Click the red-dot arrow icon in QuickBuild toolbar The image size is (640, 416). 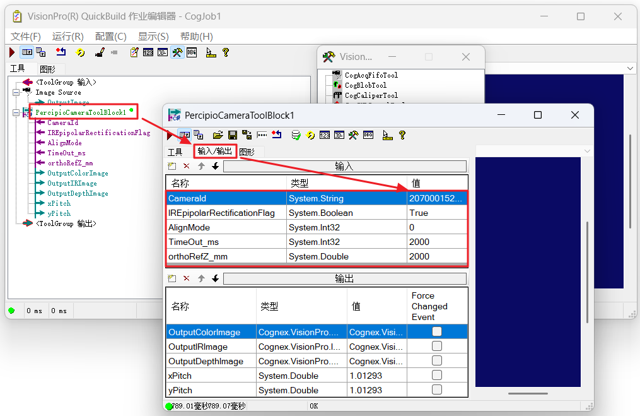(x=61, y=52)
